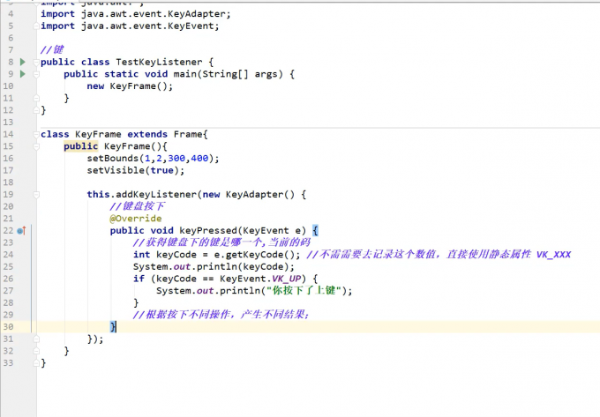Click the highlighted closing brace on line 30
The image size is (600, 417).
click(x=113, y=326)
